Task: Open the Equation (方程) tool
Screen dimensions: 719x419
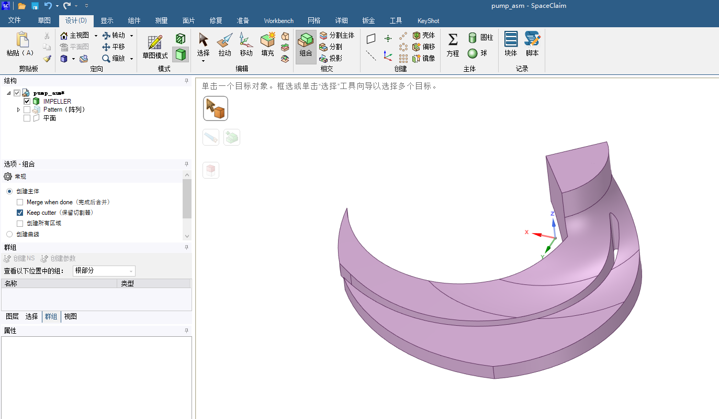Action: 453,44
